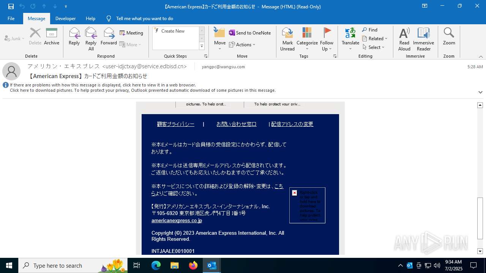Click Reply All
This screenshot has width=486, height=273.
pos(91,39)
